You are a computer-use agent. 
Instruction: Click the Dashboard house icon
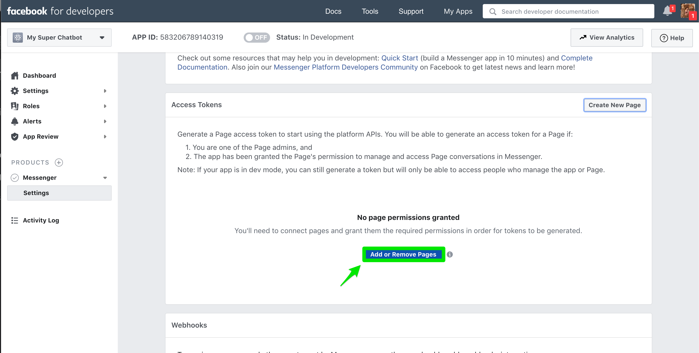point(15,75)
